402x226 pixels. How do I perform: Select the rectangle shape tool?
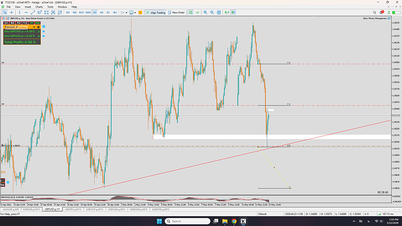47,12
